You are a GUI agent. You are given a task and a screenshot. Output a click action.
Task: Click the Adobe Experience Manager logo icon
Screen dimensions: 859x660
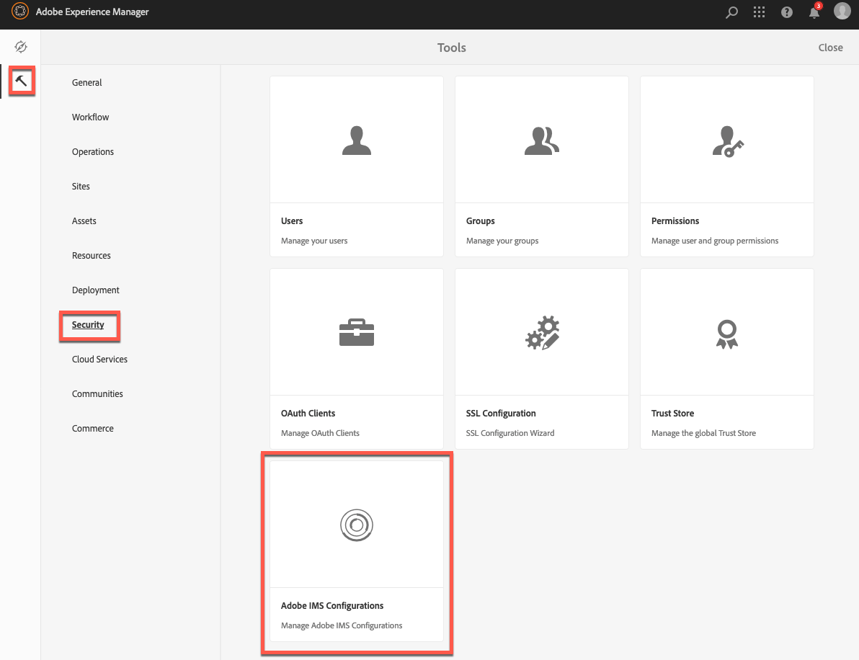pos(20,12)
